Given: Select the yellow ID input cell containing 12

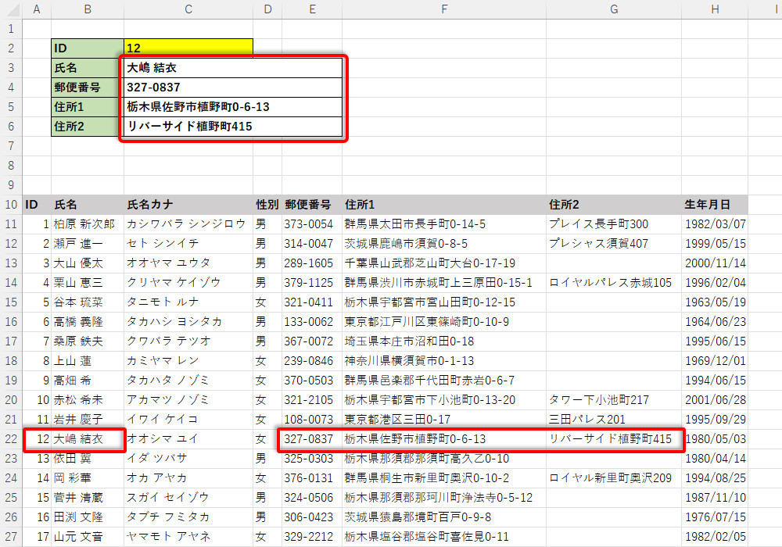Looking at the screenshot, I should click(x=188, y=48).
